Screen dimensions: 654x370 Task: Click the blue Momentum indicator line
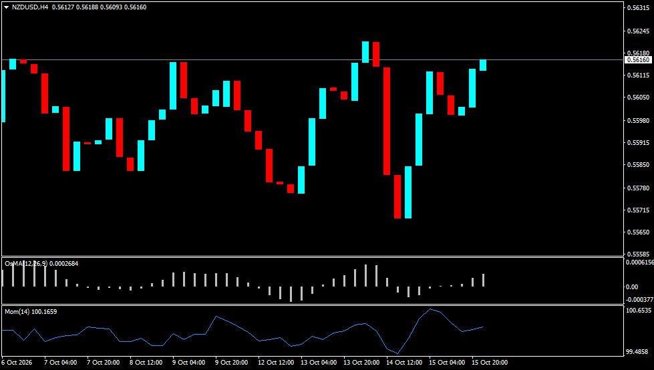tap(242, 329)
